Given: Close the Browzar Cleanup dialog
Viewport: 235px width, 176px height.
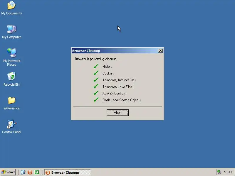Looking at the screenshot, I should tap(160, 51).
